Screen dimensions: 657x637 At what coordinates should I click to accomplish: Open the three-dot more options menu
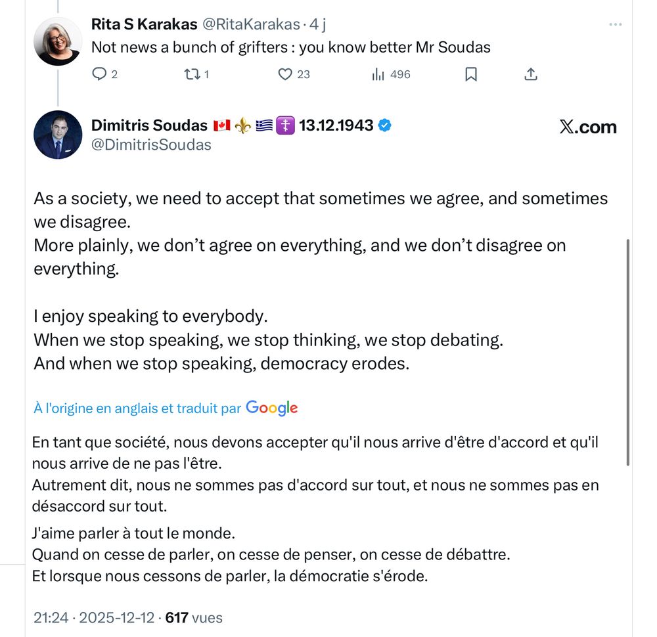coord(615,25)
